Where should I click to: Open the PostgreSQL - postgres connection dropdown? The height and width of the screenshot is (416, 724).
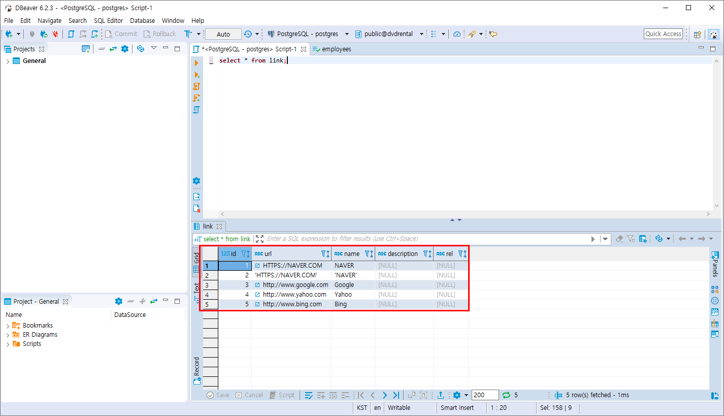tap(347, 34)
